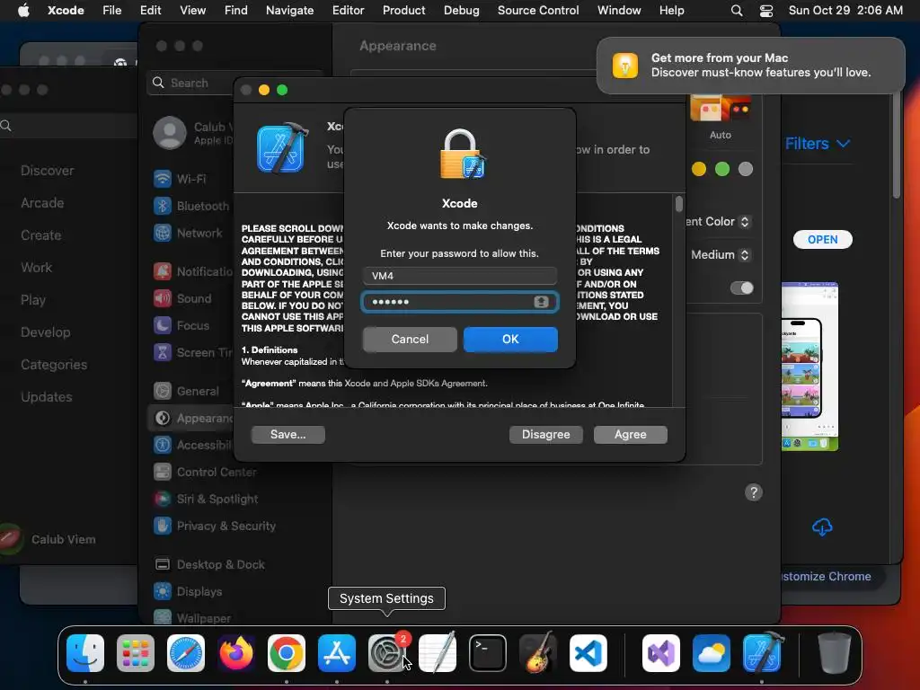Open Control Center in menu bar

click(x=766, y=11)
